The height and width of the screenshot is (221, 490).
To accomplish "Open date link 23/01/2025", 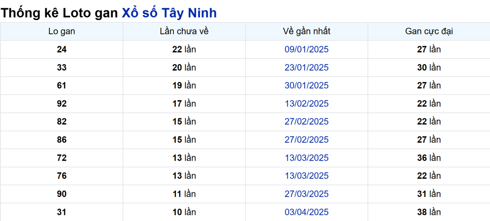I will coord(307,67).
